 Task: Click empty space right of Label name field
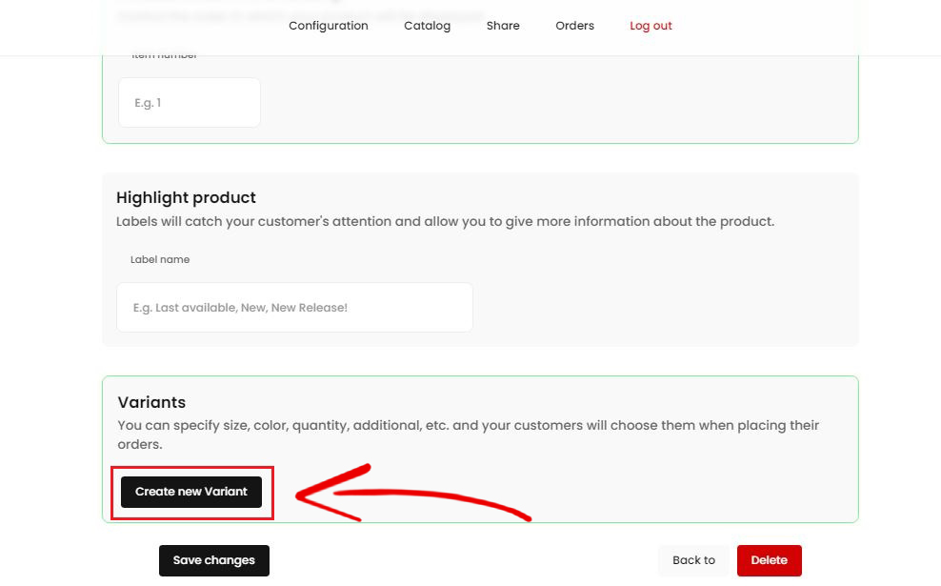[x=667, y=308]
